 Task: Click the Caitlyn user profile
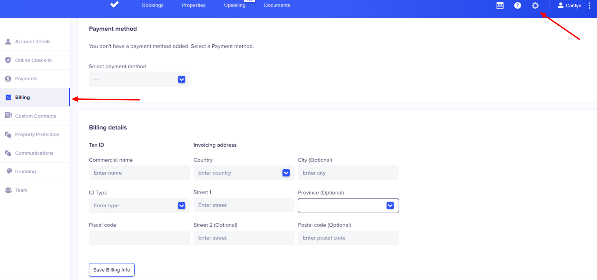tap(569, 6)
